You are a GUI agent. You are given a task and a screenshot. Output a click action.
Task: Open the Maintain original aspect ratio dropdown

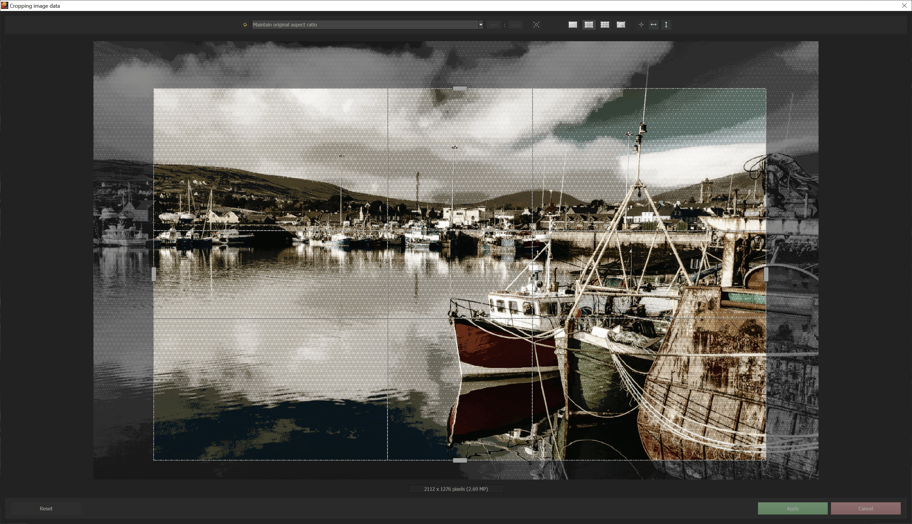[365, 25]
